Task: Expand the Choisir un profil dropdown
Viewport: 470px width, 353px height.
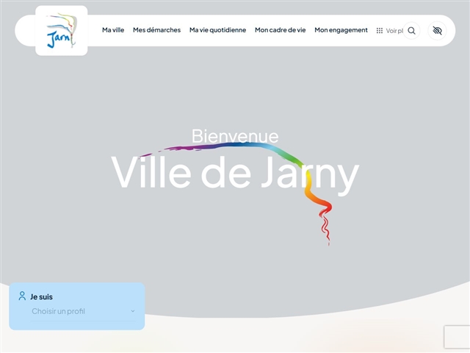Action: [83, 312]
